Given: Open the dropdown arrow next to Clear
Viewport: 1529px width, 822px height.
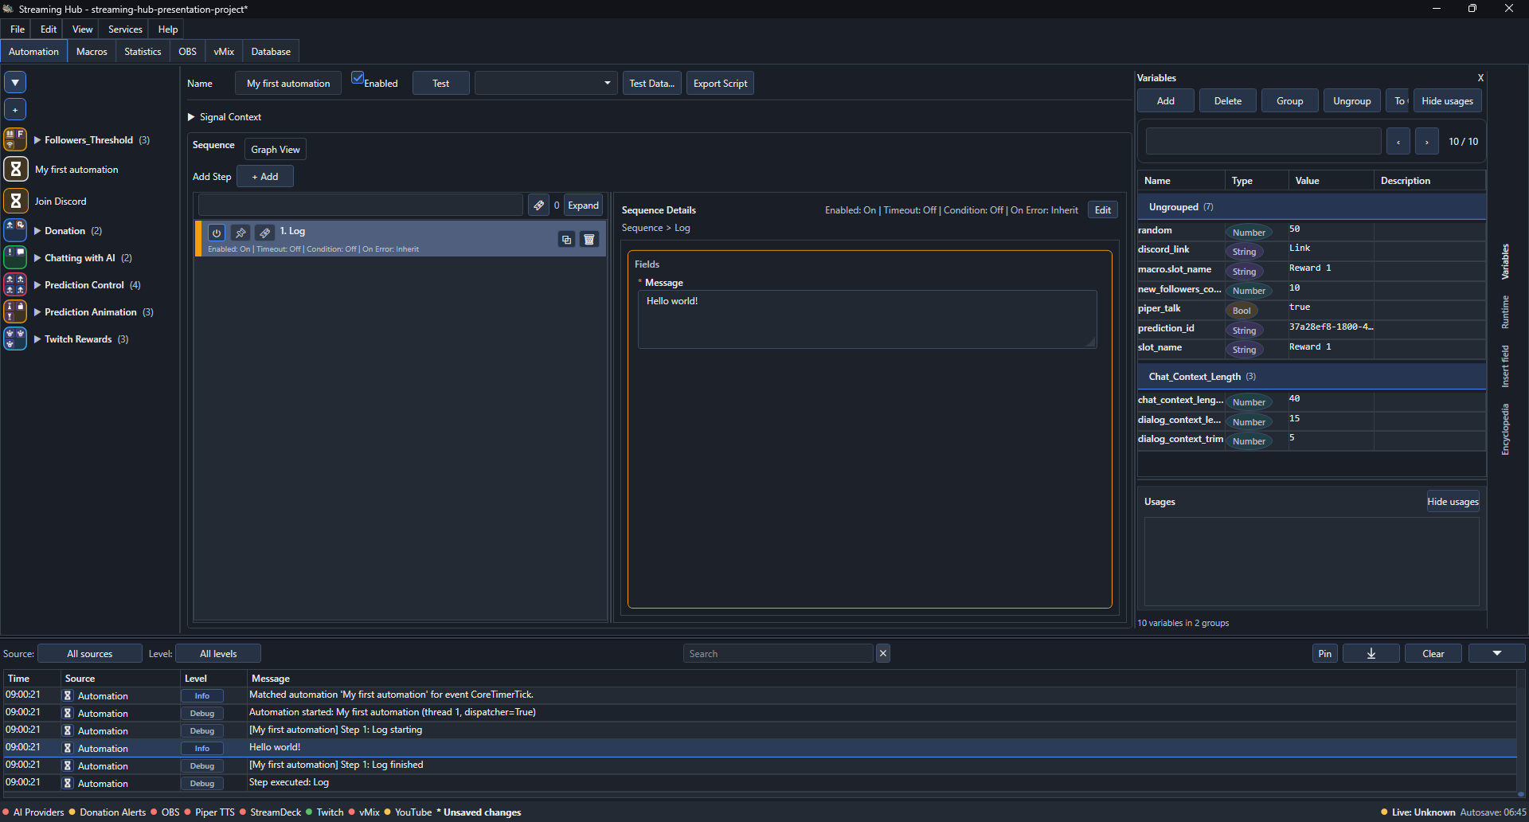Looking at the screenshot, I should click(x=1496, y=653).
